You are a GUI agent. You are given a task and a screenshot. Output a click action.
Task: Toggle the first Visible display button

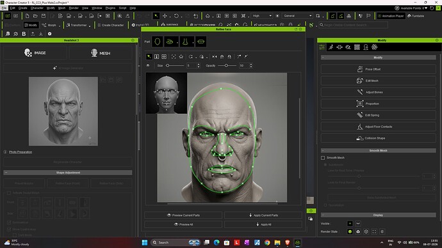[x=350, y=224]
